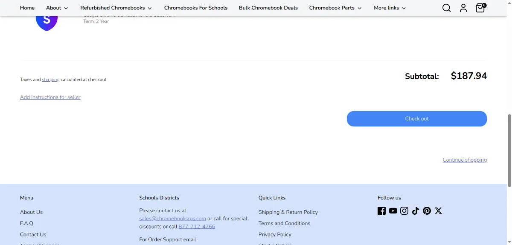The image size is (512, 245).
Task: Open the shopping cart bag icon
Action: tap(480, 8)
